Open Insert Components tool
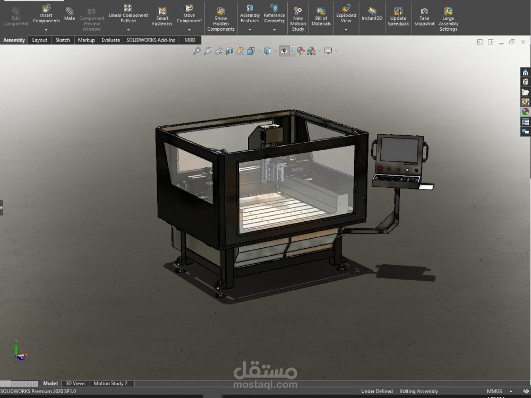This screenshot has width=531, height=398. (46, 14)
